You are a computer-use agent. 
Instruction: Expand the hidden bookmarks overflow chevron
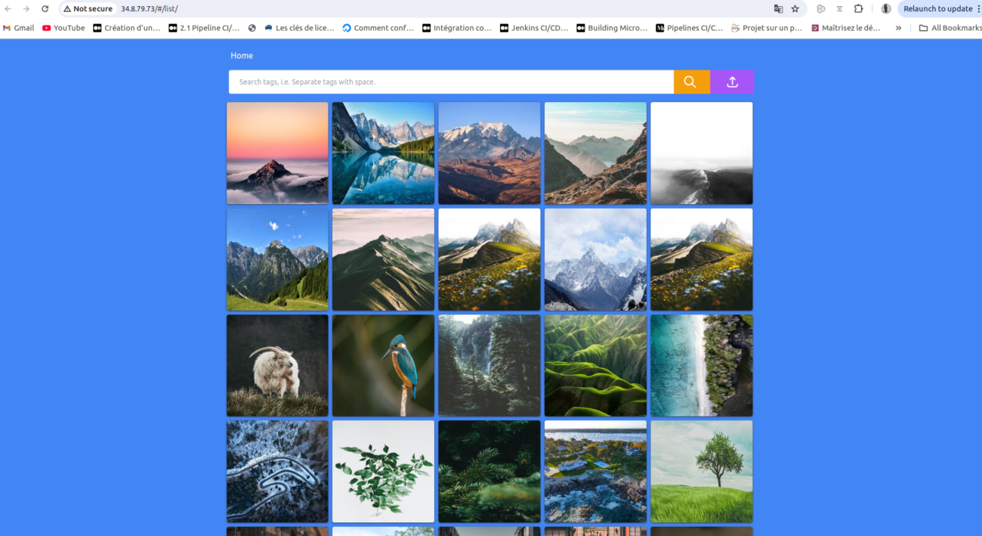(x=898, y=28)
